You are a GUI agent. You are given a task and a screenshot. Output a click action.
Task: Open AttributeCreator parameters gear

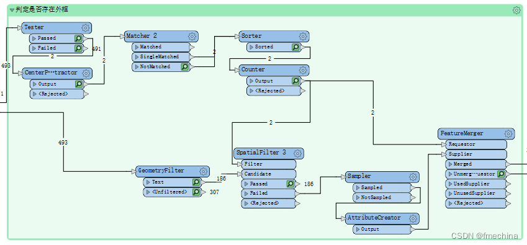pos(413,218)
